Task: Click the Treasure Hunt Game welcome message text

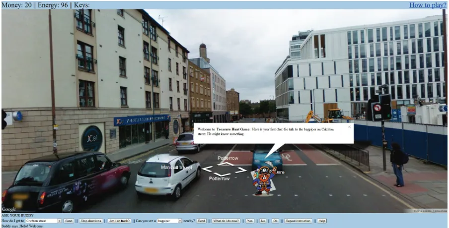Action: tap(266, 131)
